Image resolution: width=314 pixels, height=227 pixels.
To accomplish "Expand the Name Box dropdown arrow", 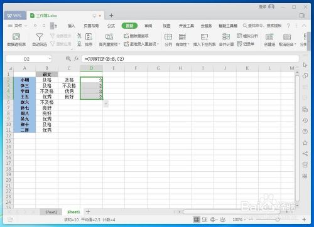I will pos(50,59).
